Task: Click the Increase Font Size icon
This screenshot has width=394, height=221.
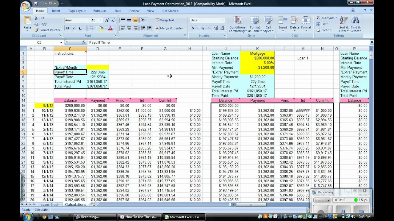Action: (107, 20)
